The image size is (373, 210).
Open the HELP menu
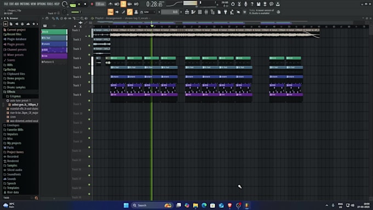coord(57,4)
